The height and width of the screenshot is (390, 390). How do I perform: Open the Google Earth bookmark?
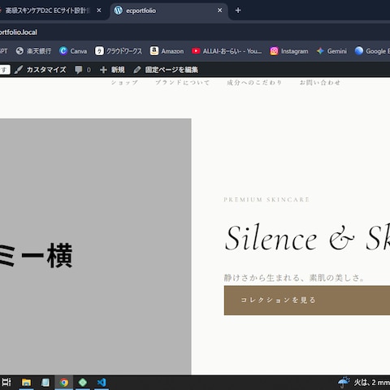tap(372, 51)
